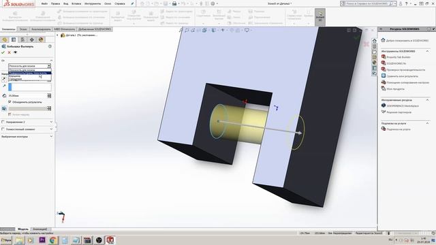Pin the SOLIDWORKS Resources task pane
This screenshot has width=436, height=245.
tap(433, 29)
